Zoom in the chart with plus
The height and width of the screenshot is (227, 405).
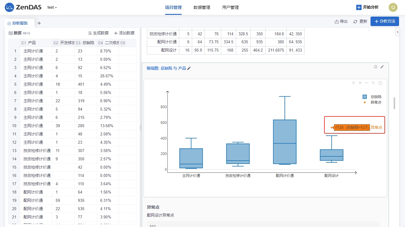pos(360,83)
